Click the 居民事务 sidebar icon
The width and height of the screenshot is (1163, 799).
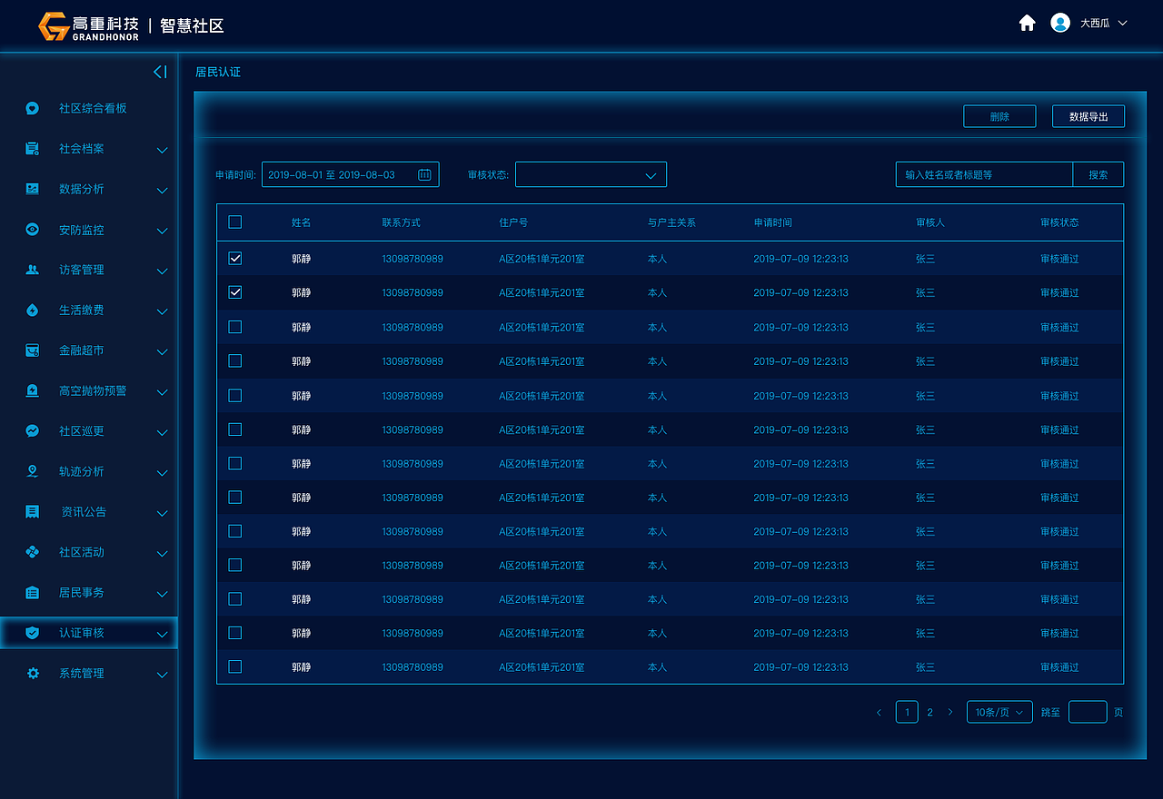pos(33,593)
